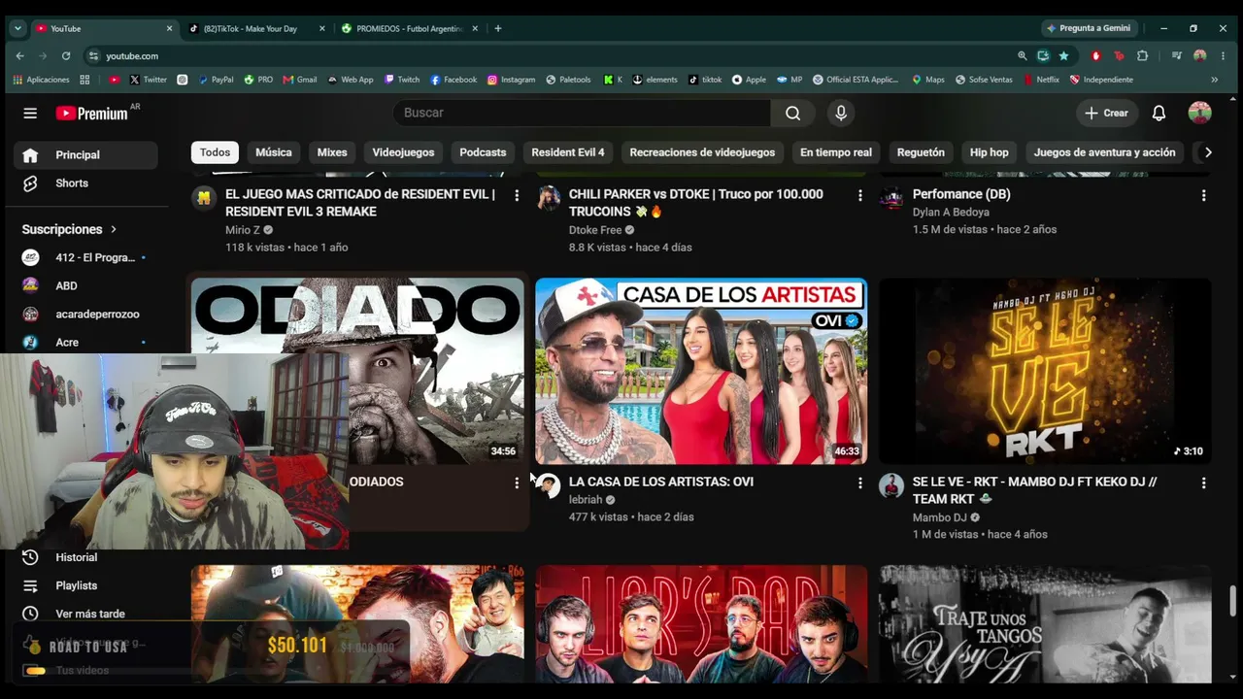Select the Podcasts filter chip

(x=483, y=152)
